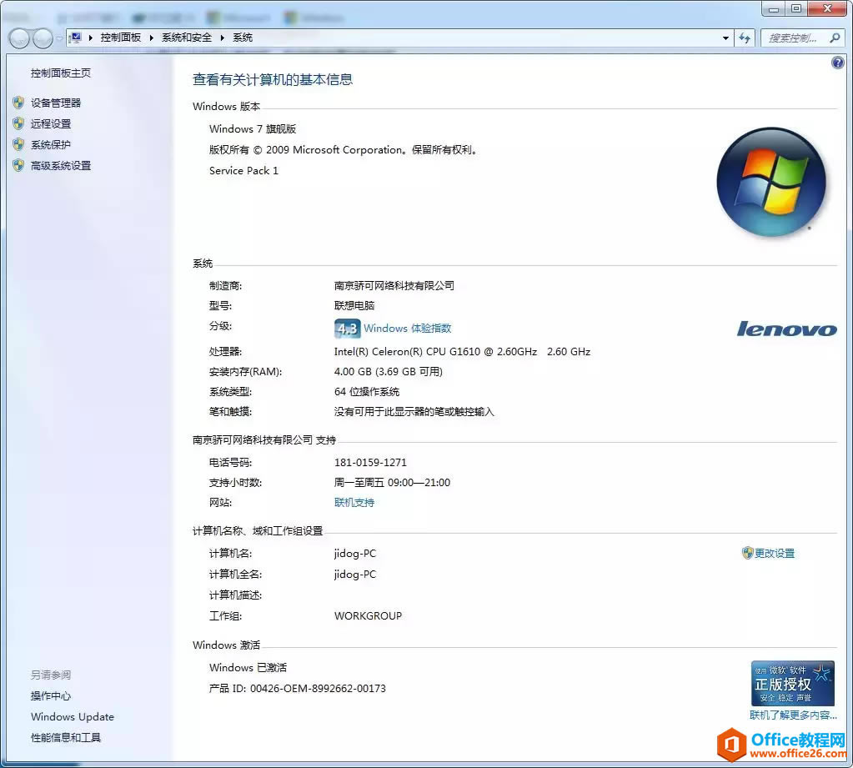Select RAM value 4.00 GB (3.69 GB 可用)
Viewport: 853px width, 768px height.
click(389, 371)
